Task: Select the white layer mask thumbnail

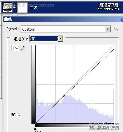Action: [22, 7]
